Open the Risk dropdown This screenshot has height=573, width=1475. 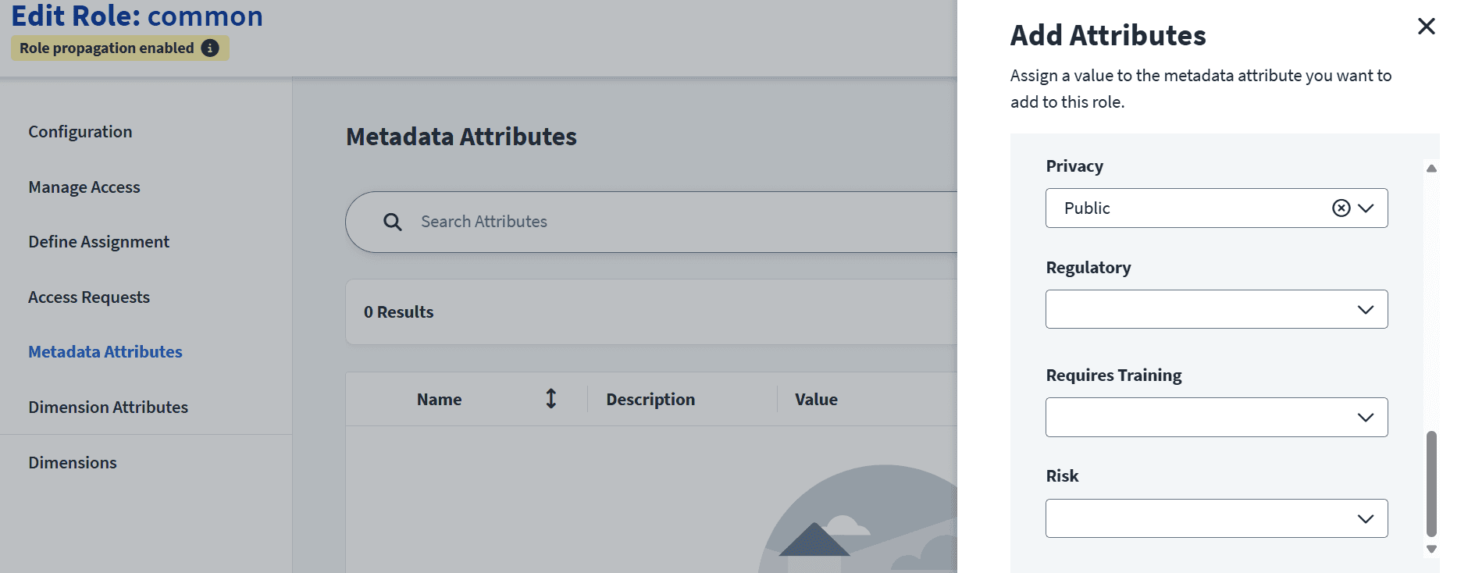[1217, 518]
